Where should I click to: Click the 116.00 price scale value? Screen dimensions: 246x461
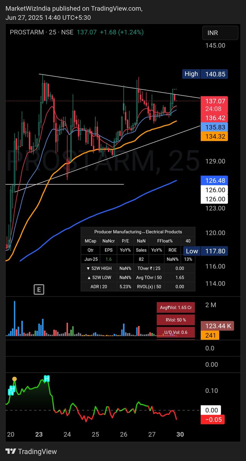[215, 266]
